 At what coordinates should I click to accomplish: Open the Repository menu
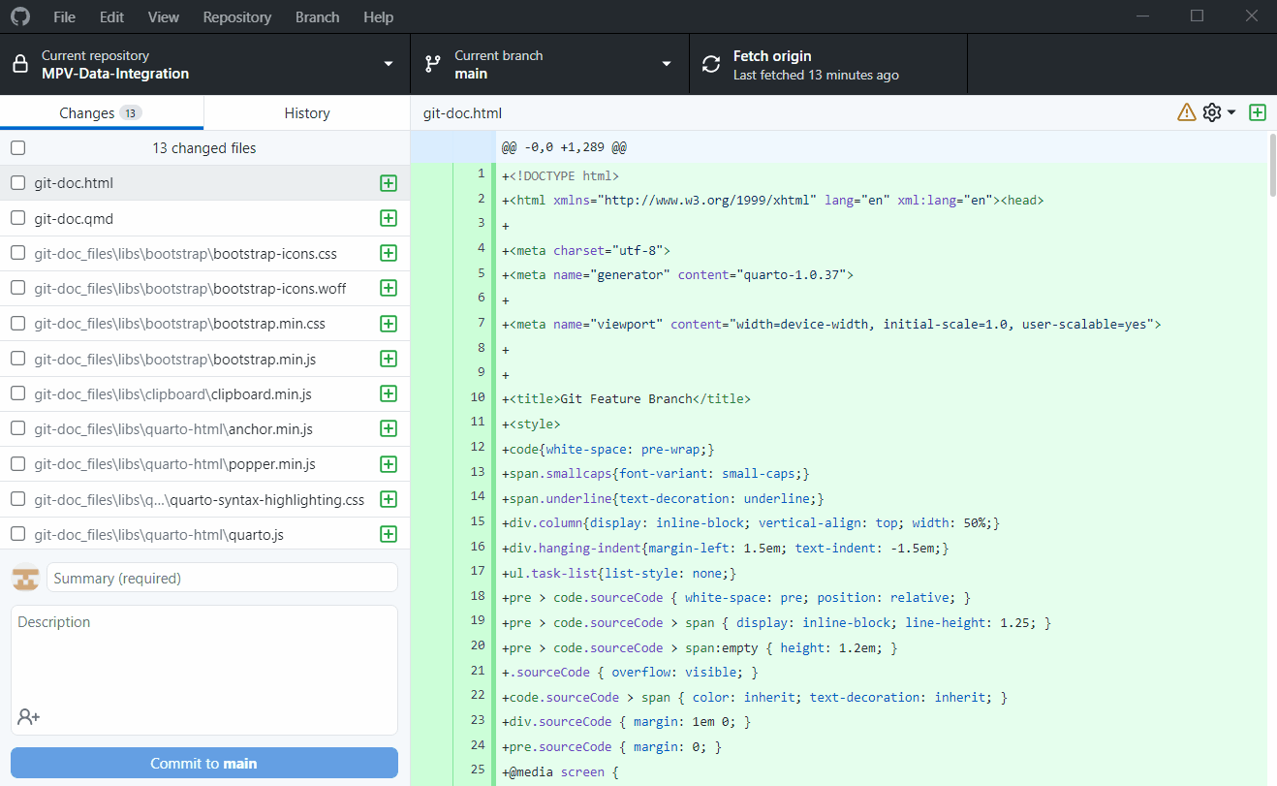coord(236,16)
